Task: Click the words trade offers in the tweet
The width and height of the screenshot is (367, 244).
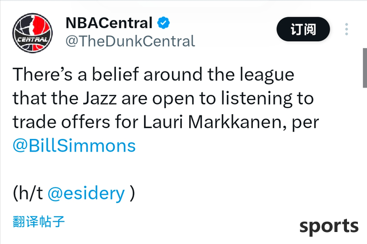Action: (61, 122)
